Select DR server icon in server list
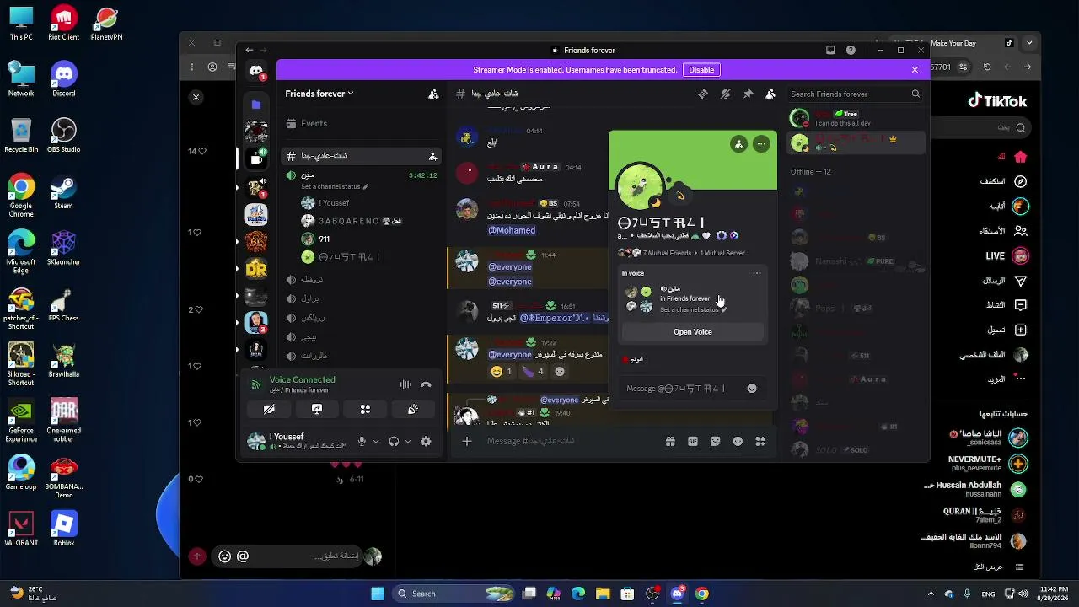The width and height of the screenshot is (1079, 607). [256, 269]
